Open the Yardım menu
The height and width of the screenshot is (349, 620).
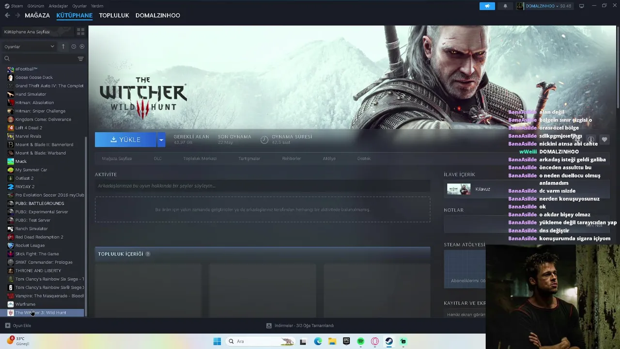pos(97,6)
